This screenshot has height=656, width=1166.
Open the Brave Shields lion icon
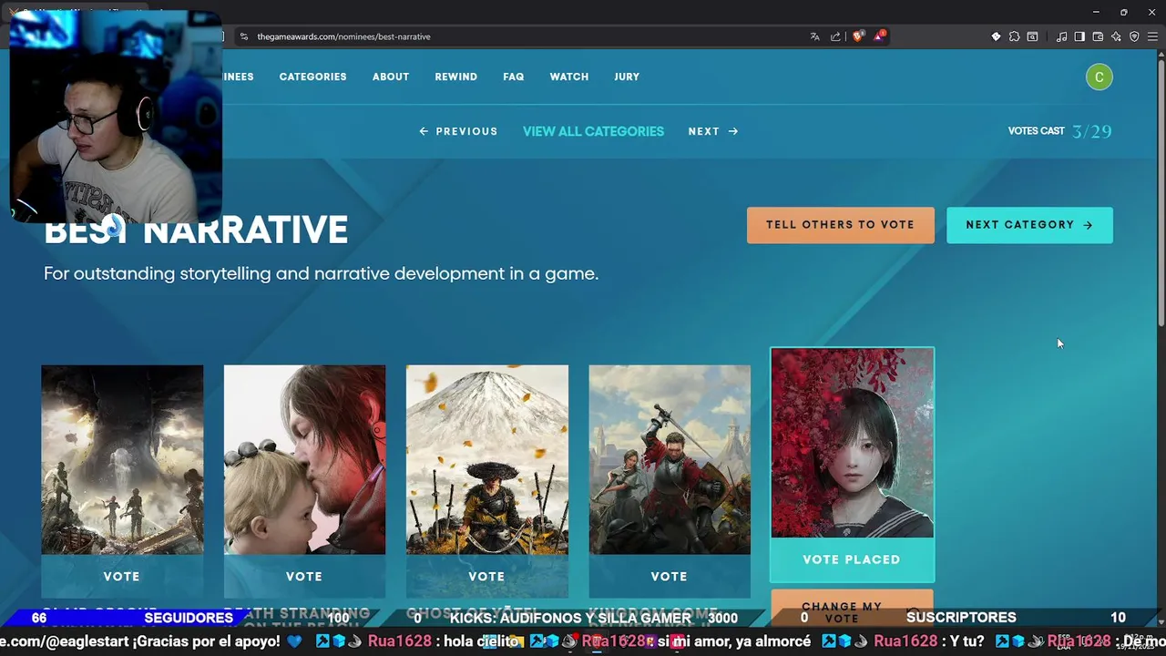click(858, 36)
